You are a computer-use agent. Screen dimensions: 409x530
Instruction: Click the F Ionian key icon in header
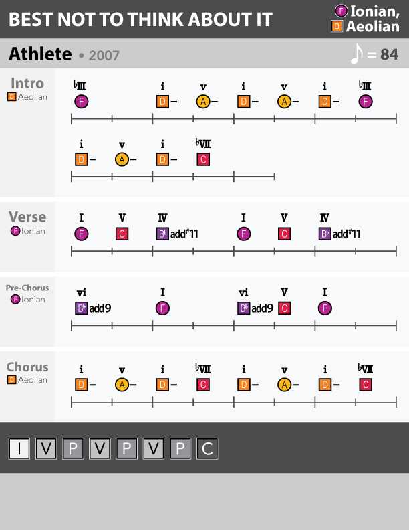[x=342, y=11]
